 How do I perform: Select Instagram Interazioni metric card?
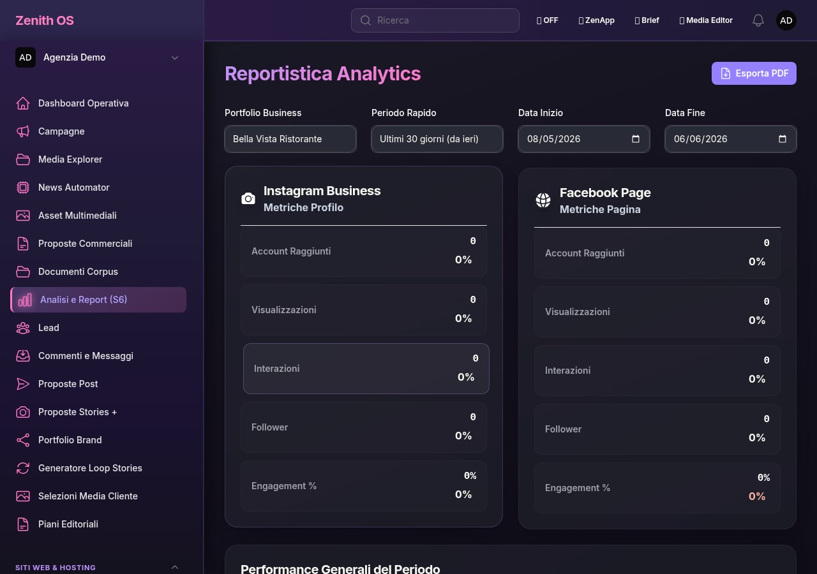pos(366,369)
